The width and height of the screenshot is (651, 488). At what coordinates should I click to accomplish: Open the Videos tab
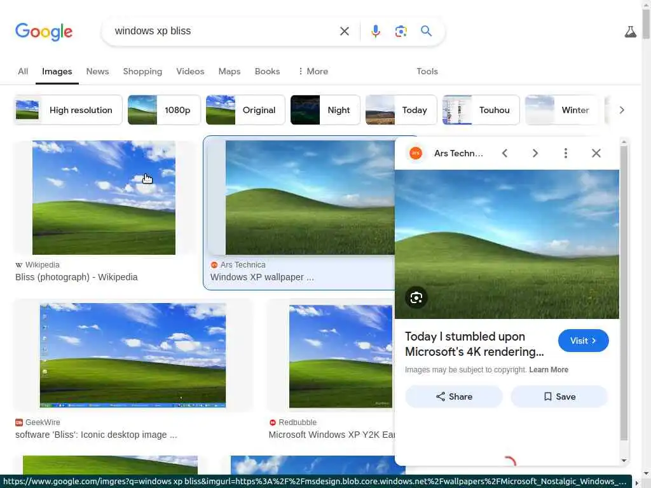pyautogui.click(x=190, y=71)
